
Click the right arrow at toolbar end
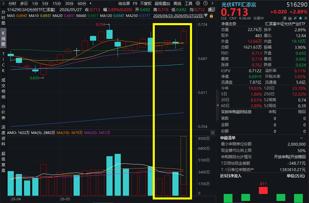(x=213, y=3)
